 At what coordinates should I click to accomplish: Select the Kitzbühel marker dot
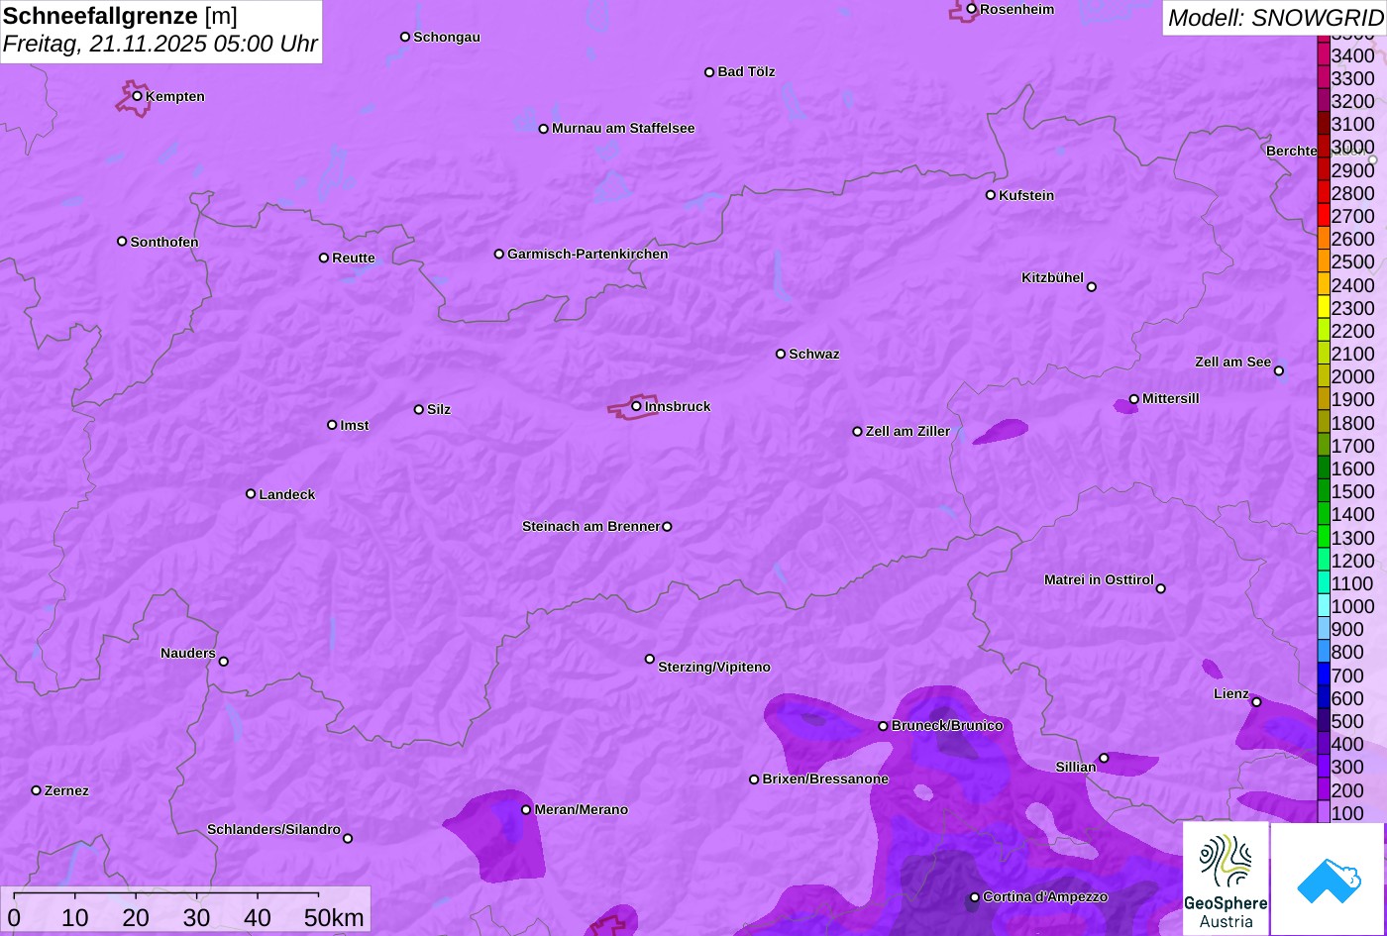(1092, 286)
